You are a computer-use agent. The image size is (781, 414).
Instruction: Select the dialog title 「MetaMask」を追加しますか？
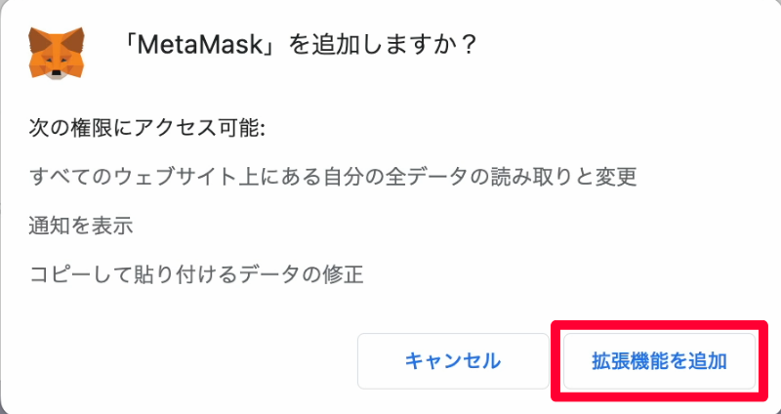299,45
